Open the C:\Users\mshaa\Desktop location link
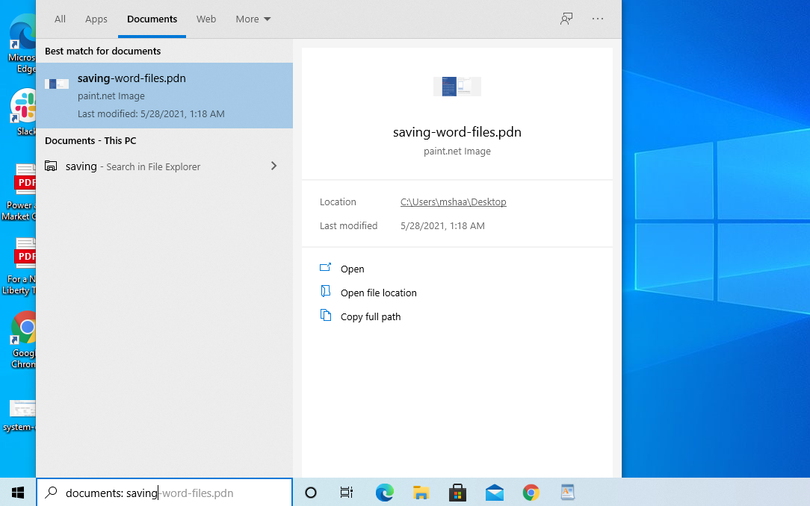The height and width of the screenshot is (506, 810). click(453, 202)
